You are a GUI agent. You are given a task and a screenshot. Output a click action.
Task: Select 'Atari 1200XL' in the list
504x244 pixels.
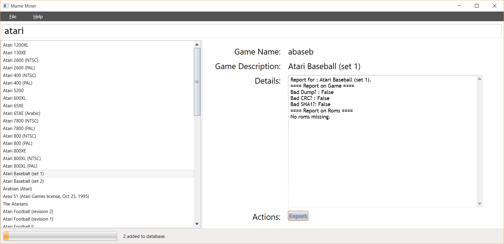(x=97, y=45)
